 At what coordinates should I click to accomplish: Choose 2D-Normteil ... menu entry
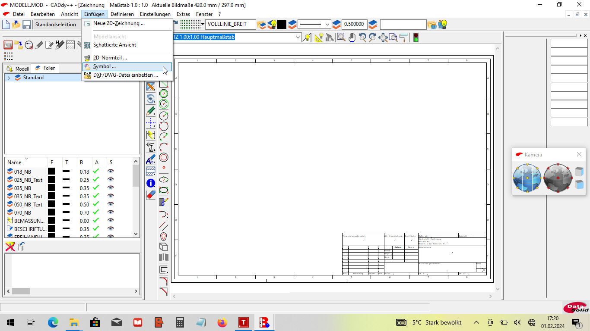pos(127,58)
